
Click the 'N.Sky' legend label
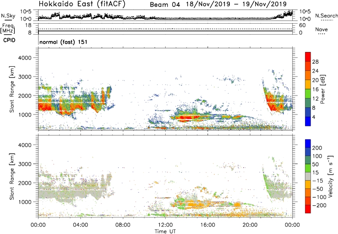pos(8,16)
